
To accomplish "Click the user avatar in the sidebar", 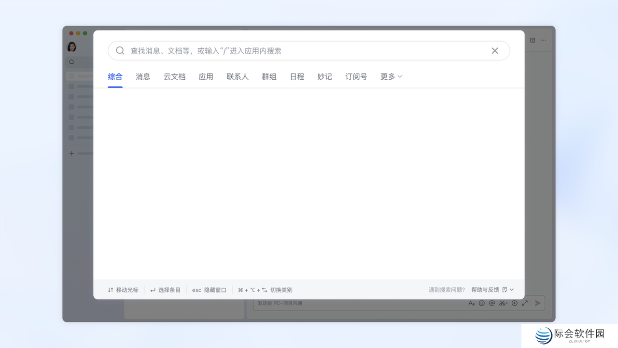I will point(71,47).
